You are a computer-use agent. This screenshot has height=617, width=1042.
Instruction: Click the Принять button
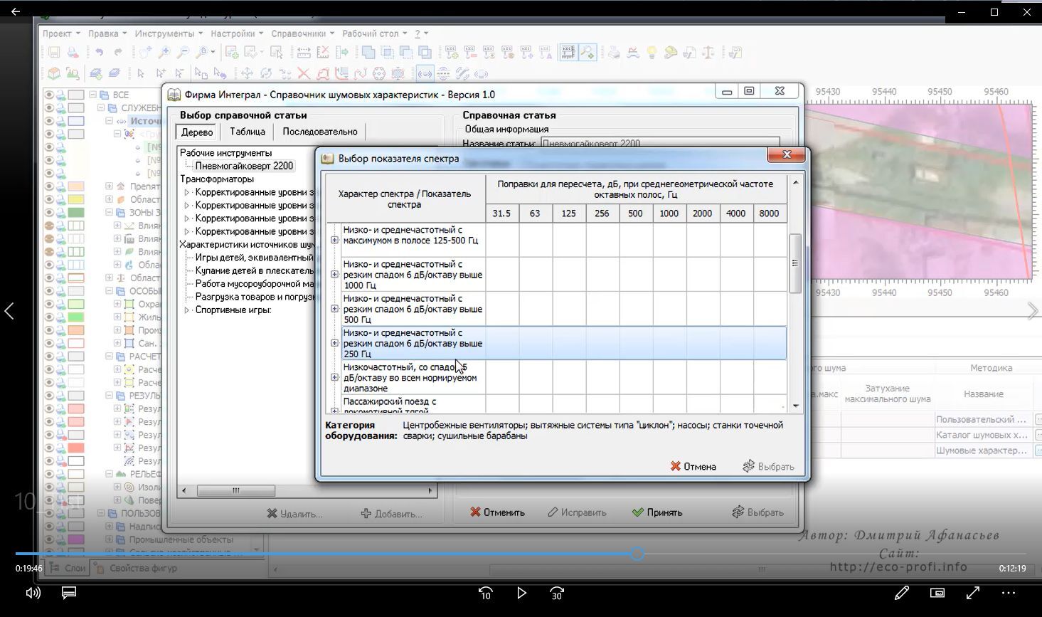click(656, 512)
